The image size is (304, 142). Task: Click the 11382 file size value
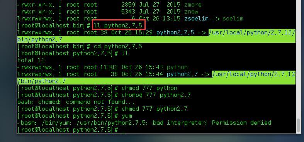coord(109,67)
